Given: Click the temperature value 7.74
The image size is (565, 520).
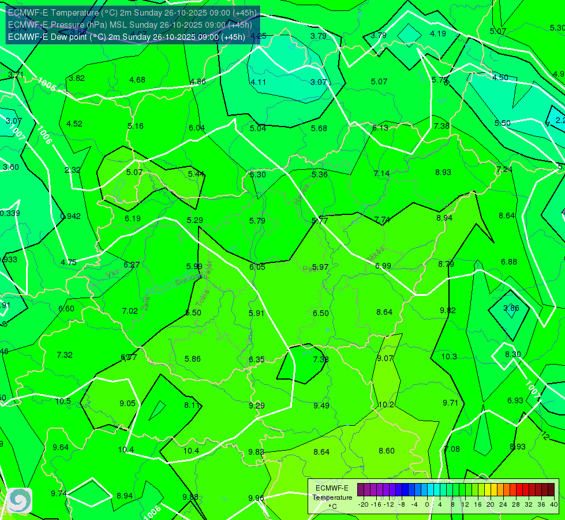Looking at the screenshot, I should (382, 220).
